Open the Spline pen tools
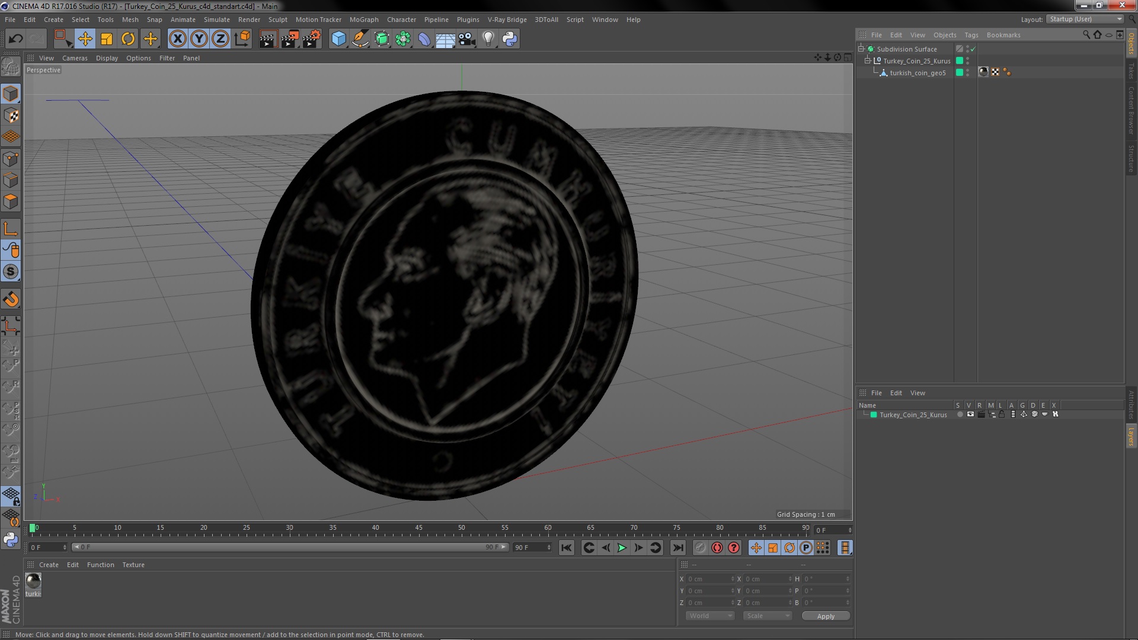 pos(360,39)
